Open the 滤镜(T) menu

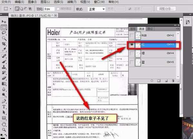pyautogui.click(x=72, y=2)
